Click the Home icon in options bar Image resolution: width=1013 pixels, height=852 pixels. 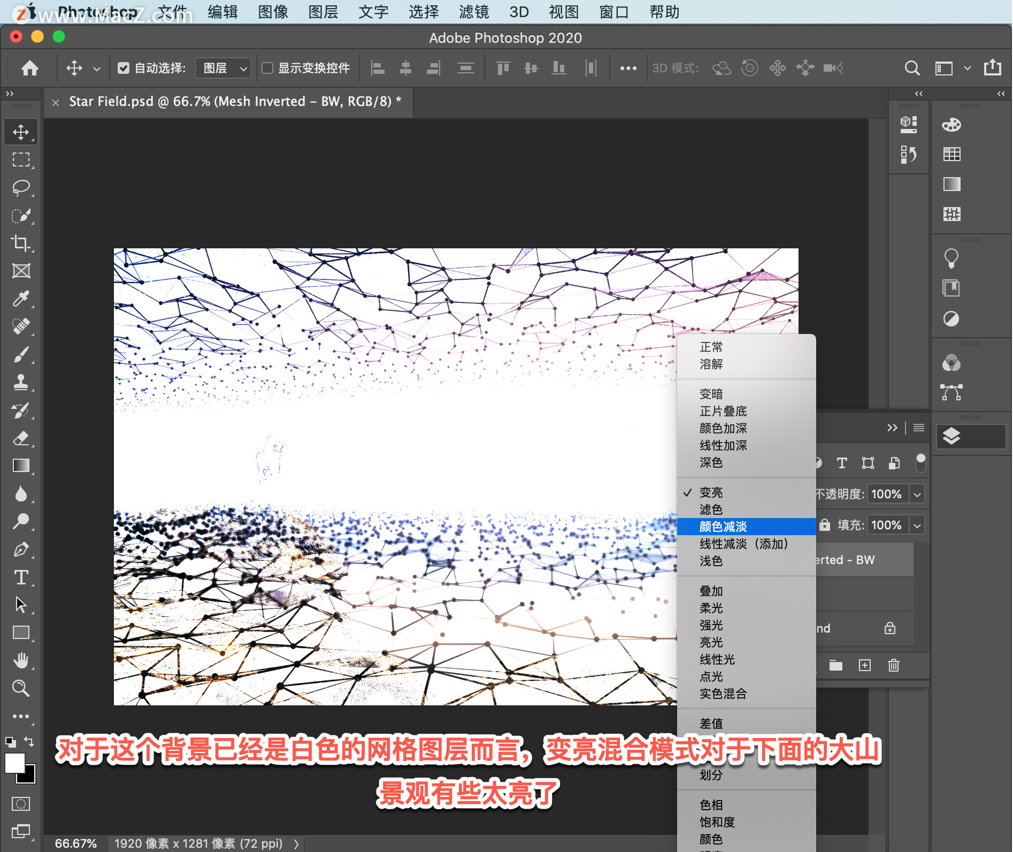click(30, 68)
